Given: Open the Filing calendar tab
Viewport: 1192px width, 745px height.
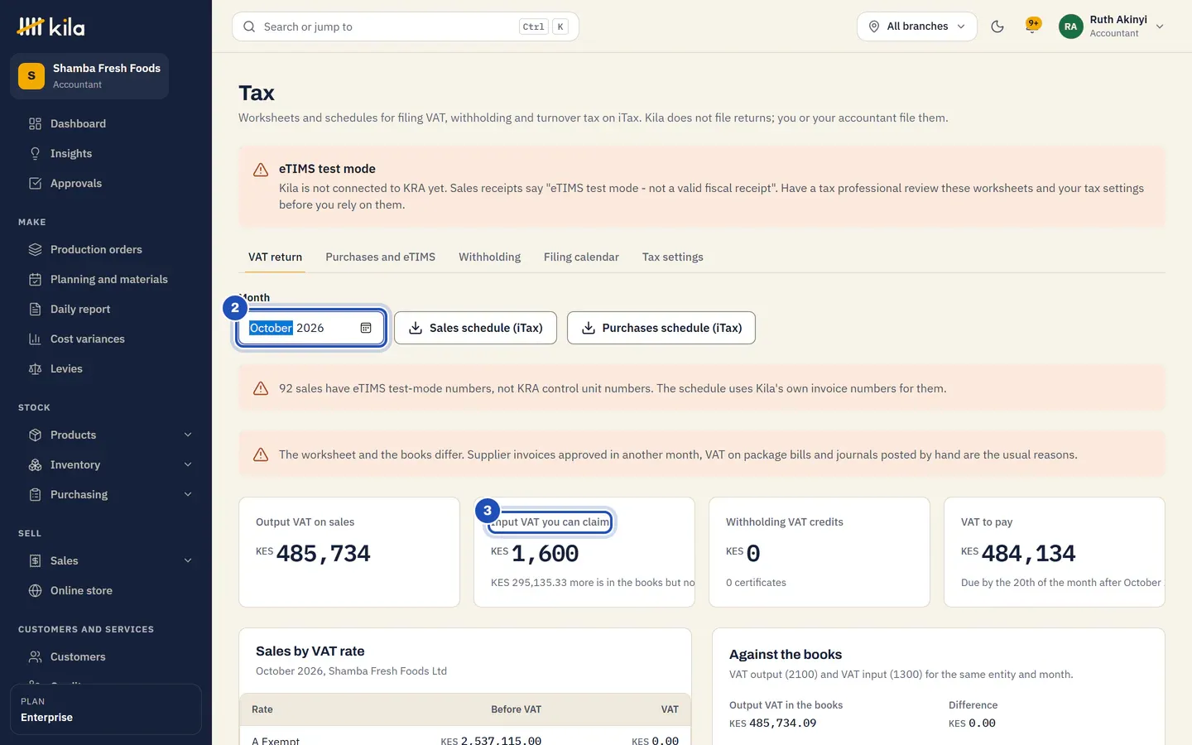Looking at the screenshot, I should tap(581, 257).
